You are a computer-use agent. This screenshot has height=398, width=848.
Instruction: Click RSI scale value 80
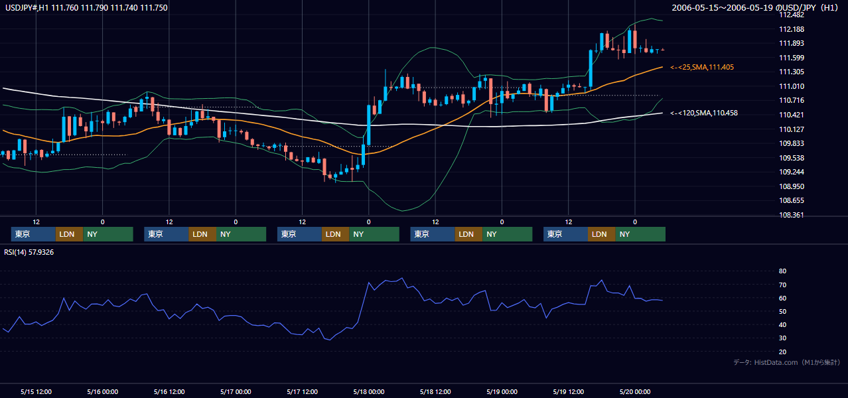(782, 271)
